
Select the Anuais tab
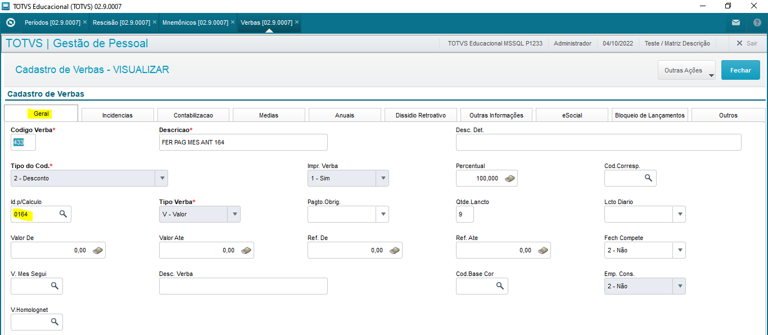click(x=345, y=115)
